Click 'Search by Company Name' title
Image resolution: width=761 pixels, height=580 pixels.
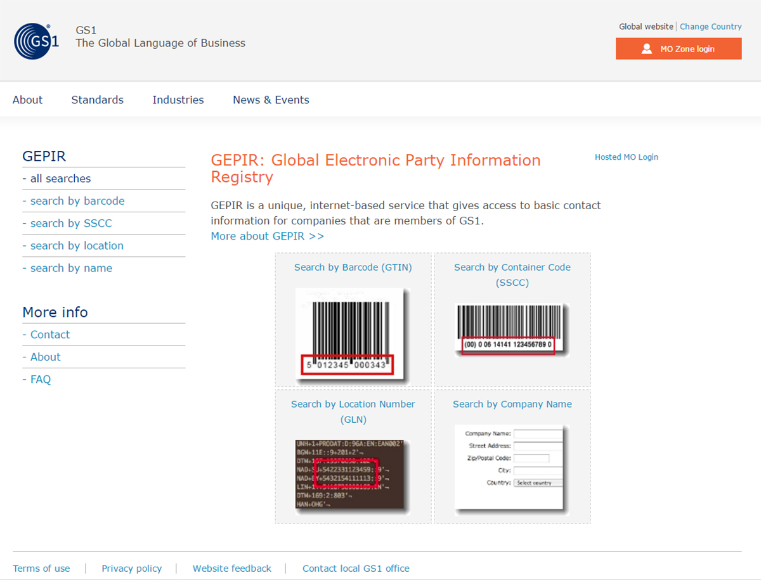click(x=512, y=404)
